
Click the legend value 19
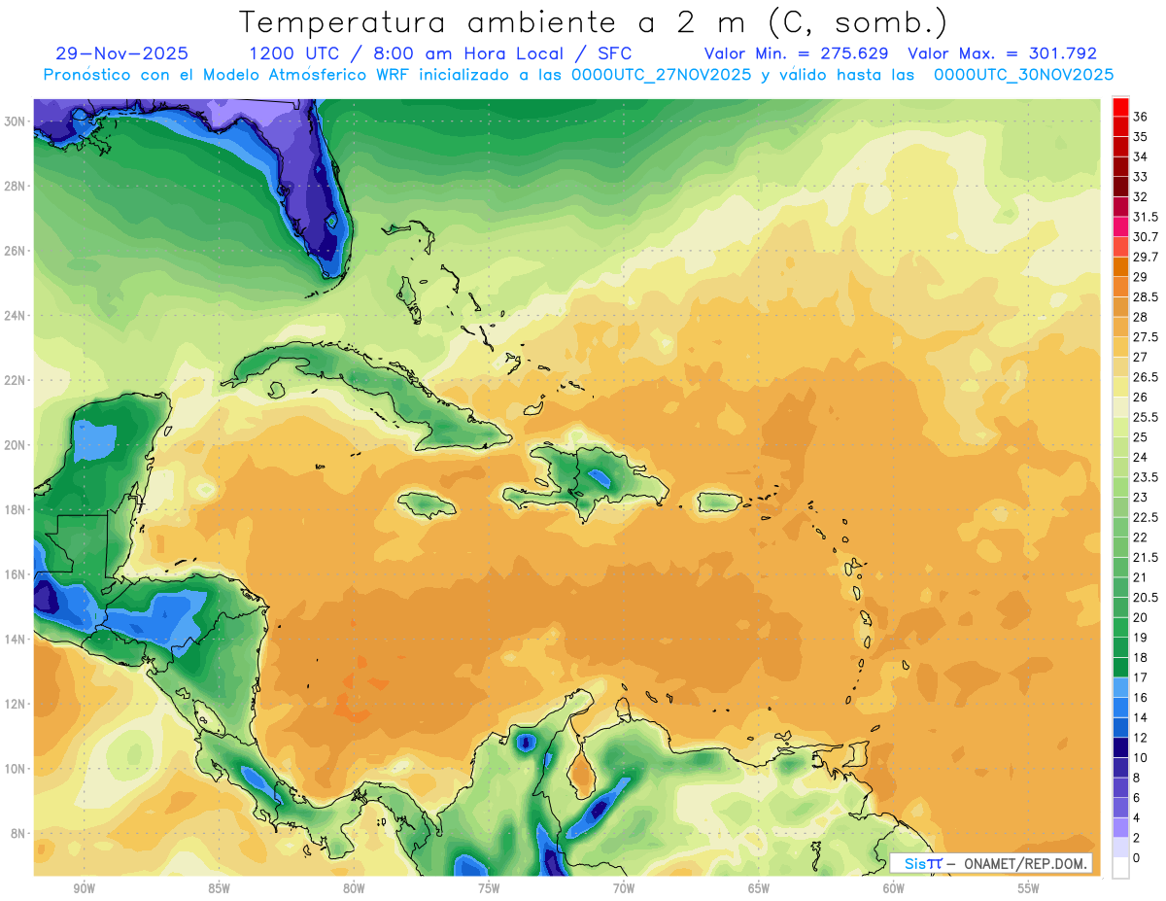[x=1140, y=638]
